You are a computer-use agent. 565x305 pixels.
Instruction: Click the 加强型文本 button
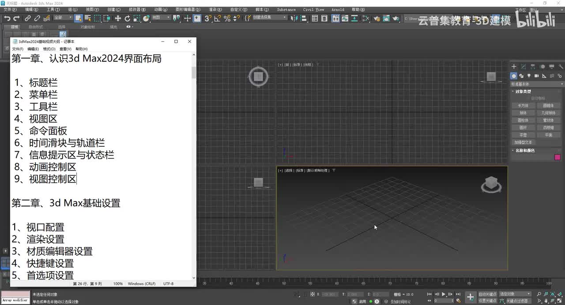click(523, 142)
